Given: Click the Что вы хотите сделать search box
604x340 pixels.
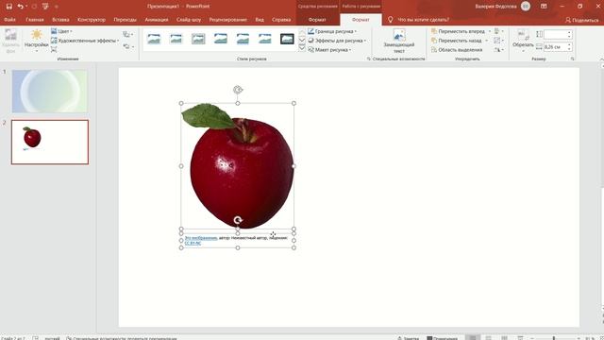Looking at the screenshot, I should pyautogui.click(x=423, y=20).
